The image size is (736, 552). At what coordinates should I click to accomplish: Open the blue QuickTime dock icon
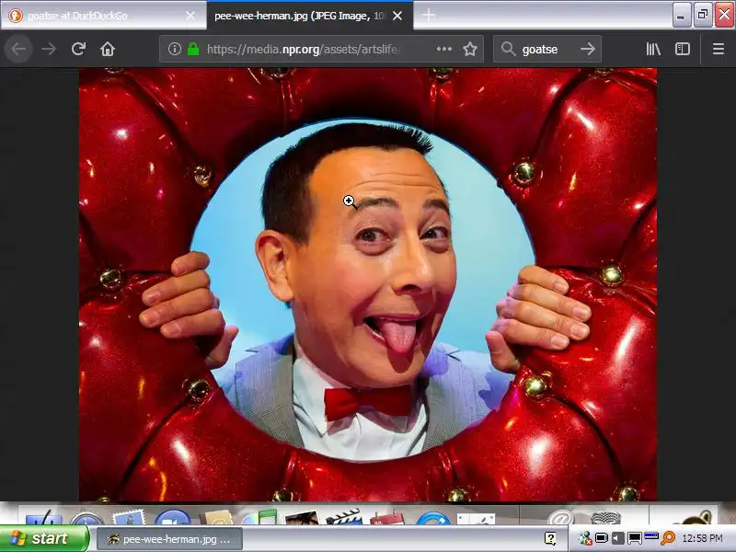pos(432,518)
